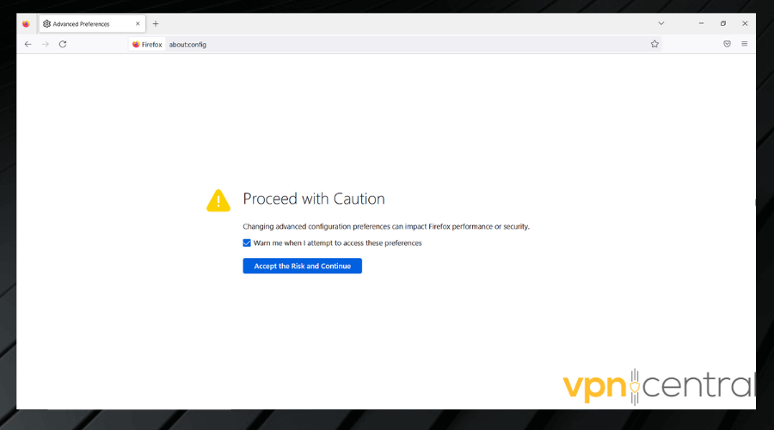Image resolution: width=774 pixels, height=430 pixels.
Task: Select the Advanced Preferences tab
Action: click(x=86, y=23)
